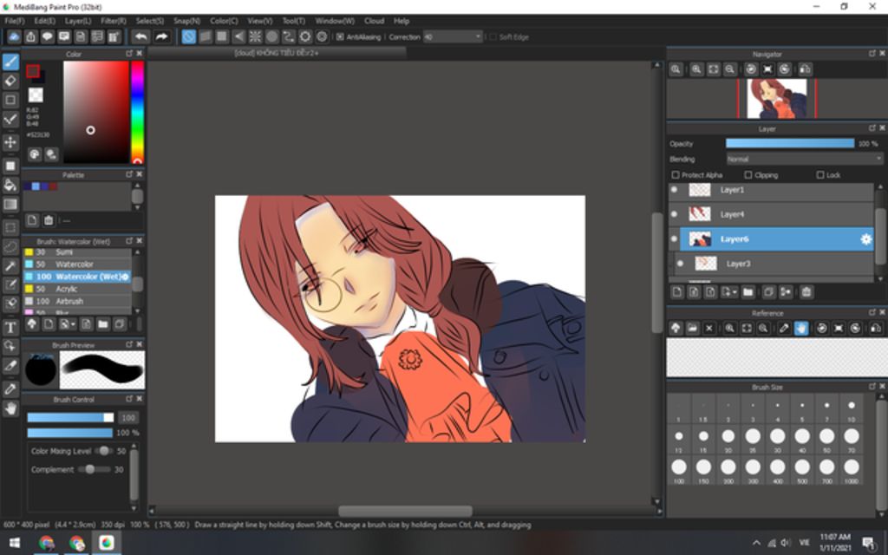
Task: Click the Redo arrow in the toolbar
Action: 161,36
